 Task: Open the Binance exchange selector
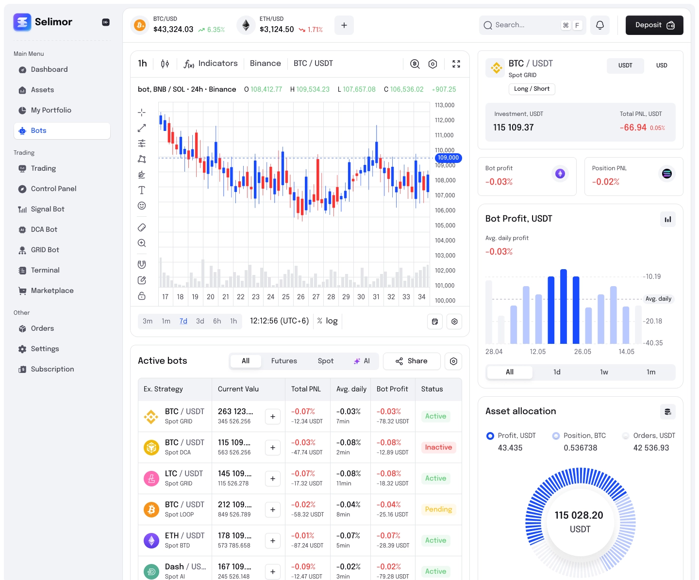[x=265, y=64]
